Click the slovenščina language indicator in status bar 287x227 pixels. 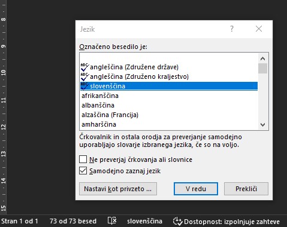click(x=144, y=221)
